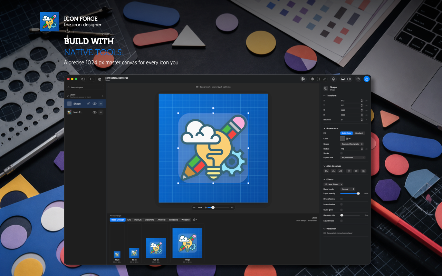Click the layer styles toolbar icon
Image resolution: width=442 pixels, height=276 pixels.
pos(303,79)
